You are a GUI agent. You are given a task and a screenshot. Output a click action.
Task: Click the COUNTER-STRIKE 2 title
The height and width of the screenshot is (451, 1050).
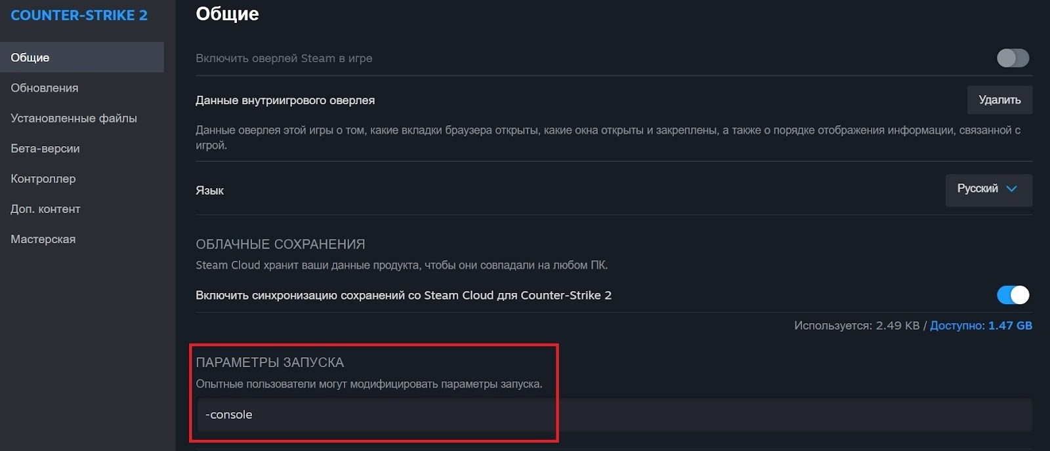(x=79, y=15)
